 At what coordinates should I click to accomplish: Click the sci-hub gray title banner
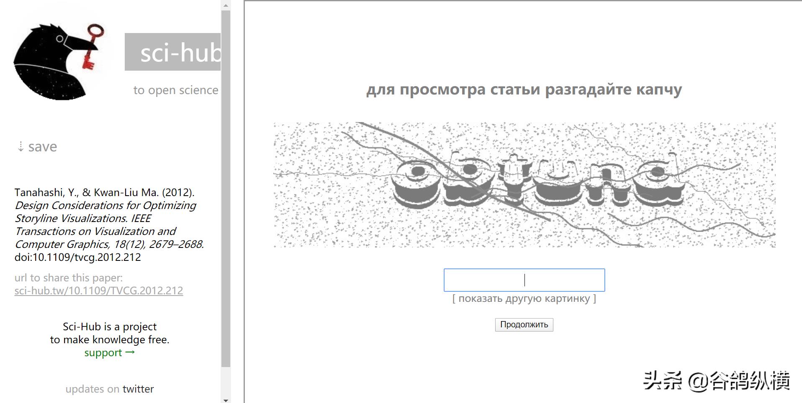pos(172,52)
